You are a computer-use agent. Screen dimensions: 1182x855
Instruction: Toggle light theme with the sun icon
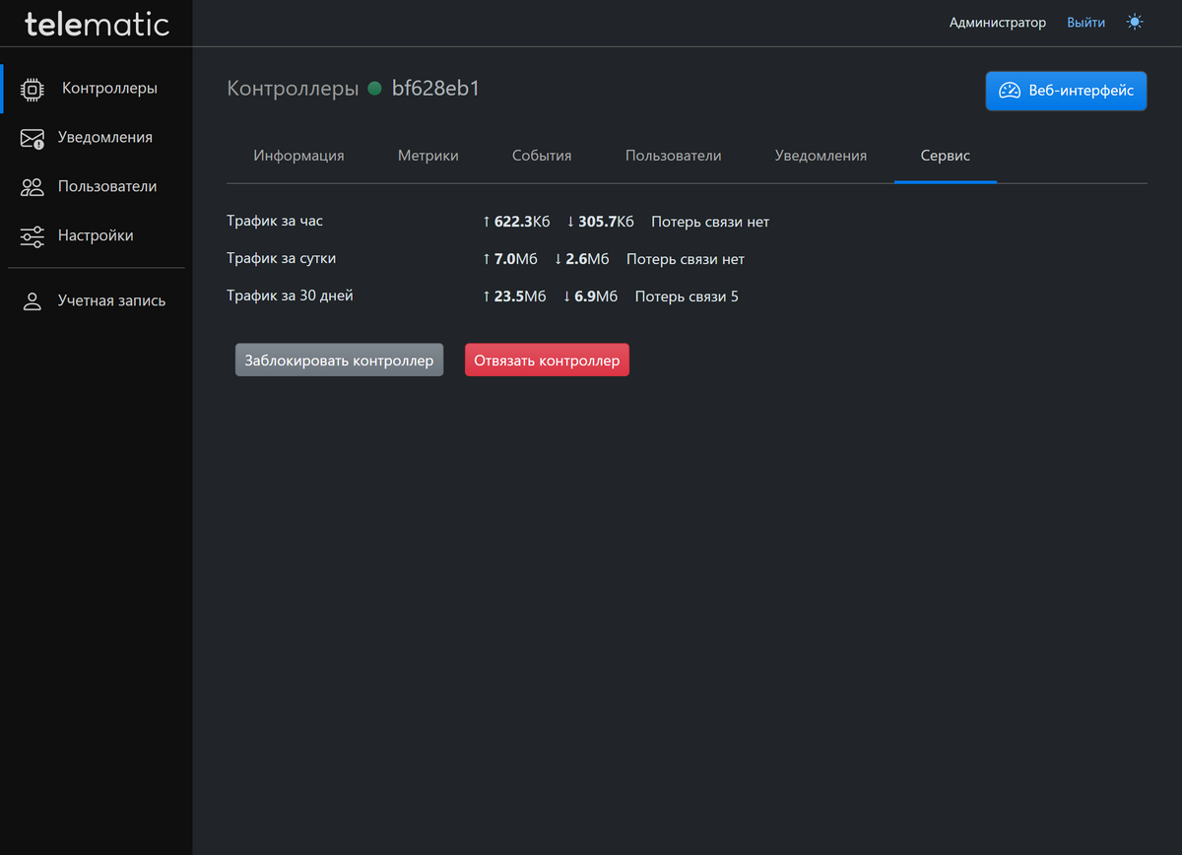(1135, 22)
